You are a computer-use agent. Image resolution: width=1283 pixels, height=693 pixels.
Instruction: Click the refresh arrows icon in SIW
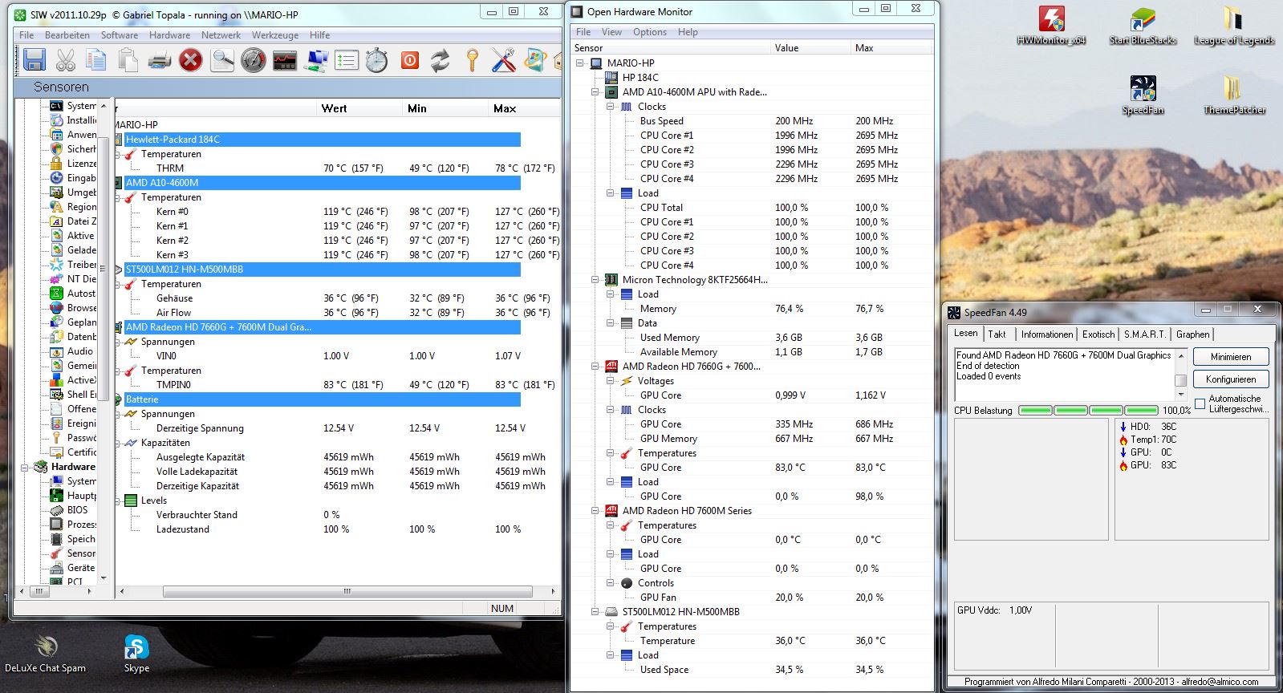pyautogui.click(x=440, y=59)
